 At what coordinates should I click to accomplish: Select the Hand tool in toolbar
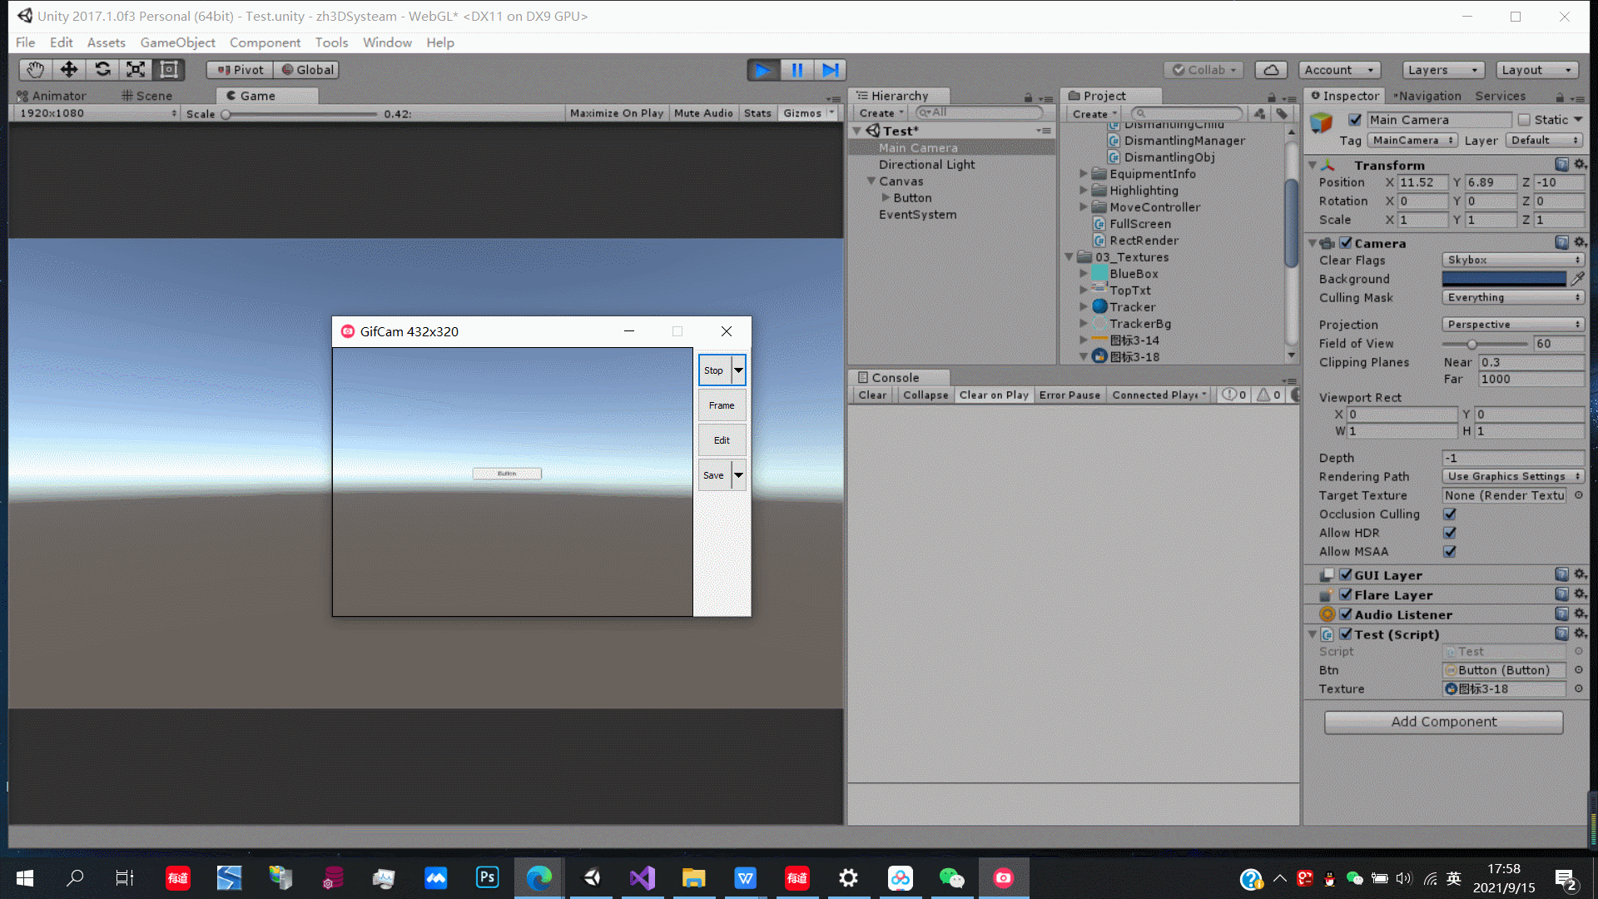coord(35,70)
